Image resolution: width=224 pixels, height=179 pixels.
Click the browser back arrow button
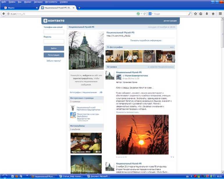pyautogui.click(x=4, y=14)
